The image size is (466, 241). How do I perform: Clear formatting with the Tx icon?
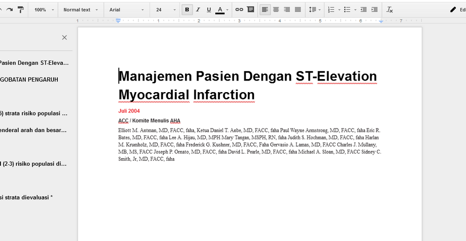(x=390, y=10)
